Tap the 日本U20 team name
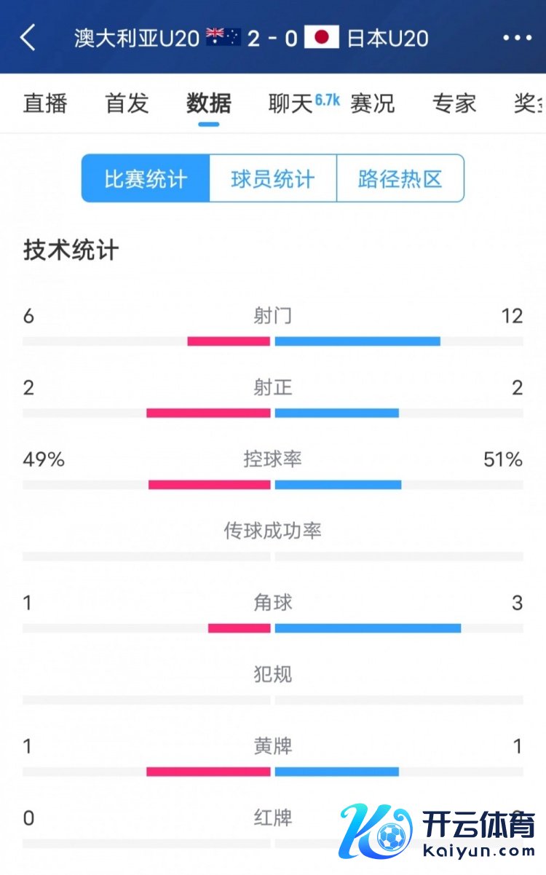Viewport: 546px width, 875px height. (388, 38)
